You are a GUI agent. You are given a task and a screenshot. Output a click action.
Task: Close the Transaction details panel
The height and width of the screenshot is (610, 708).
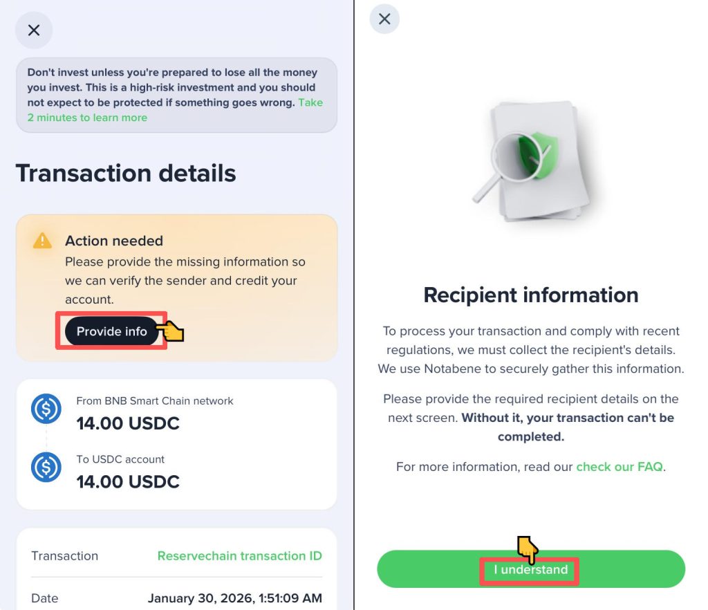(x=34, y=30)
